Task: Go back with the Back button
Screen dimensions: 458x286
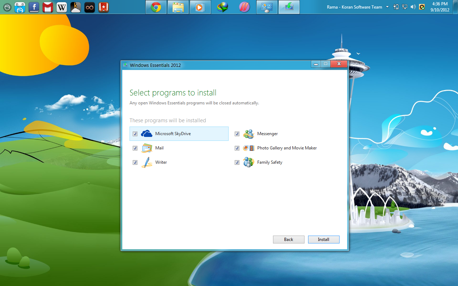Action: click(x=288, y=239)
